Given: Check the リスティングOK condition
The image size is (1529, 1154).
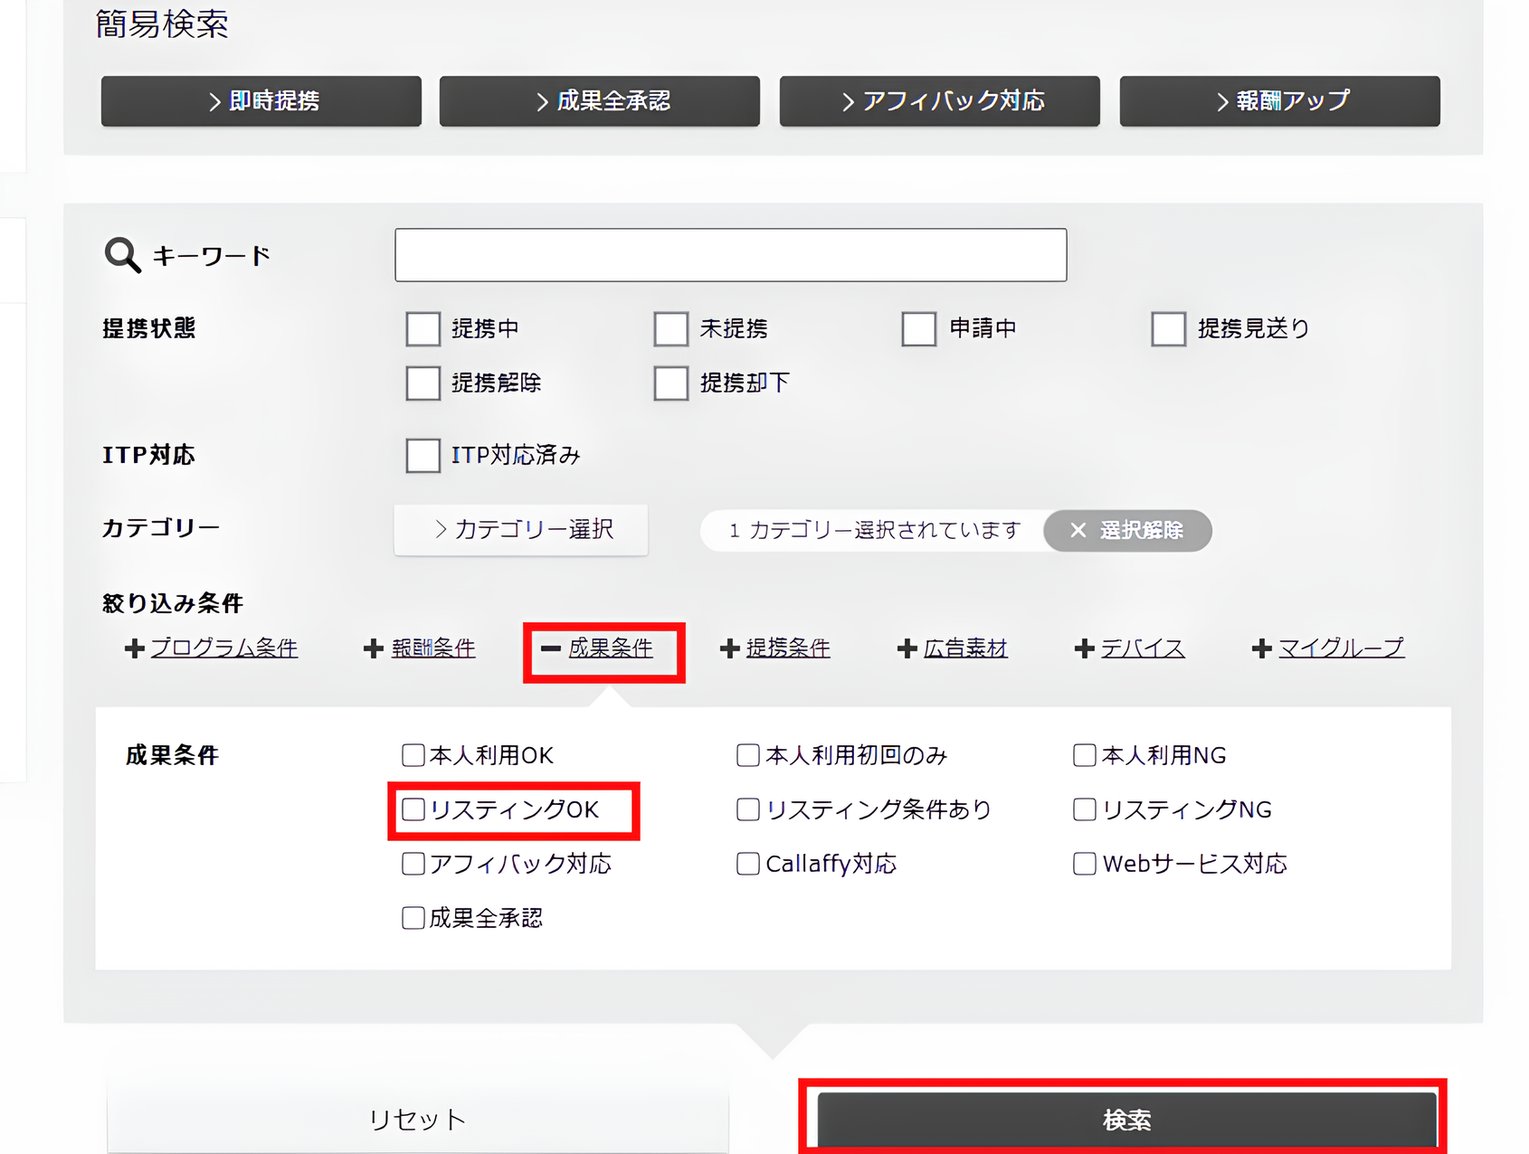Looking at the screenshot, I should coord(413,809).
